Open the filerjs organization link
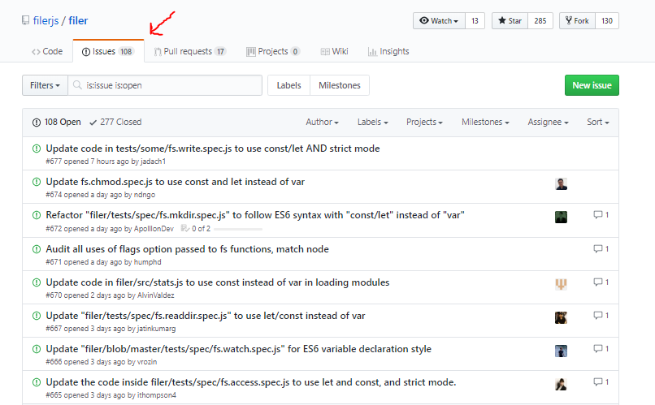 [x=47, y=20]
